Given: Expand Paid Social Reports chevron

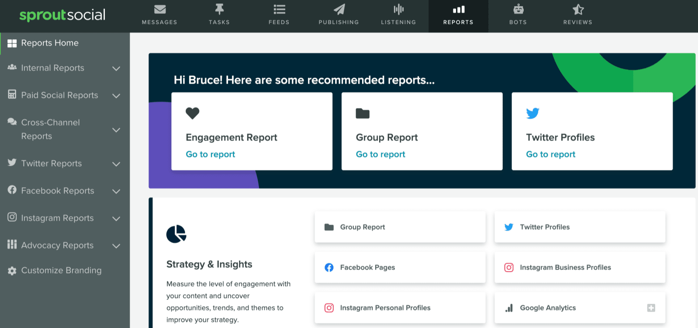Looking at the screenshot, I should [x=116, y=96].
